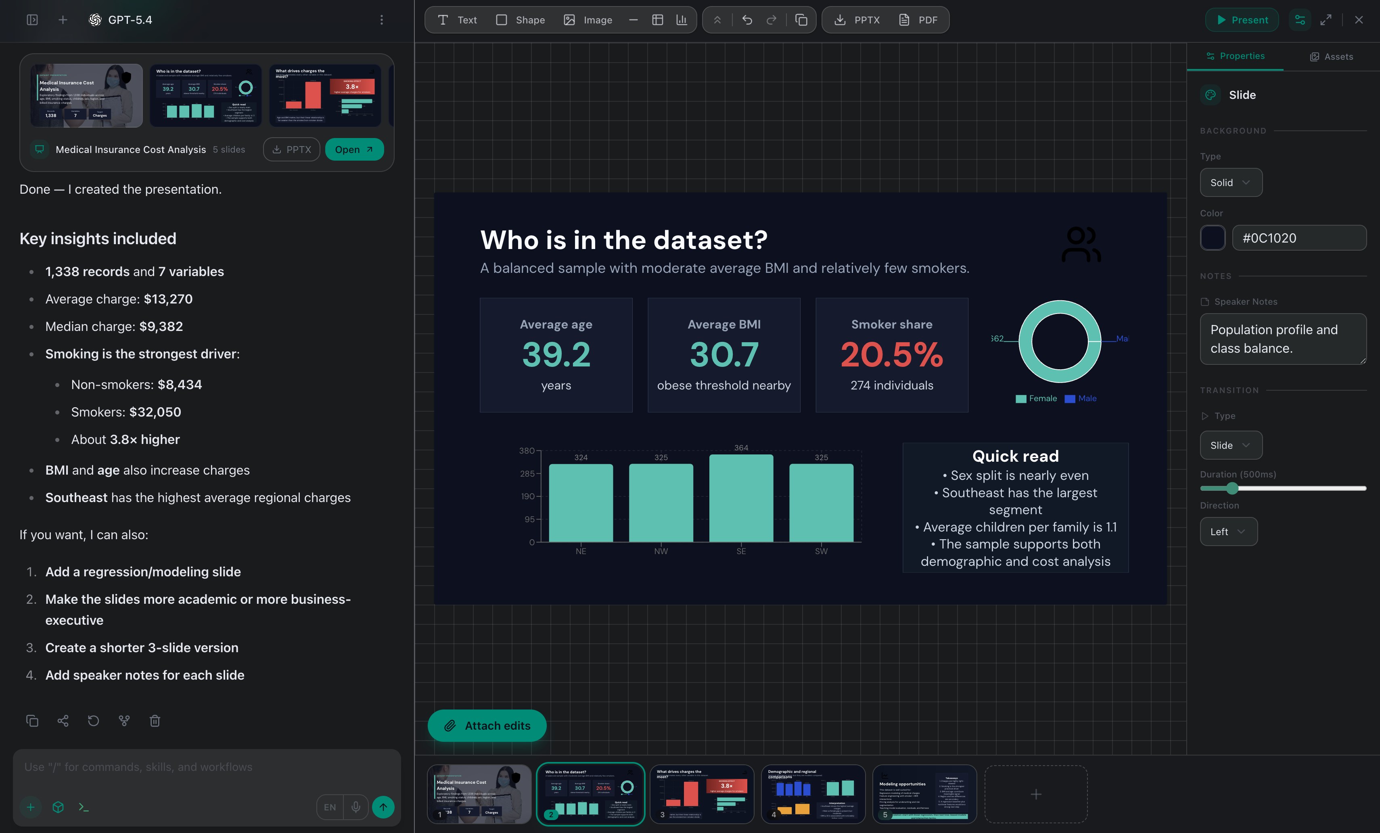Insert a chart using the chart icon

coord(682,20)
